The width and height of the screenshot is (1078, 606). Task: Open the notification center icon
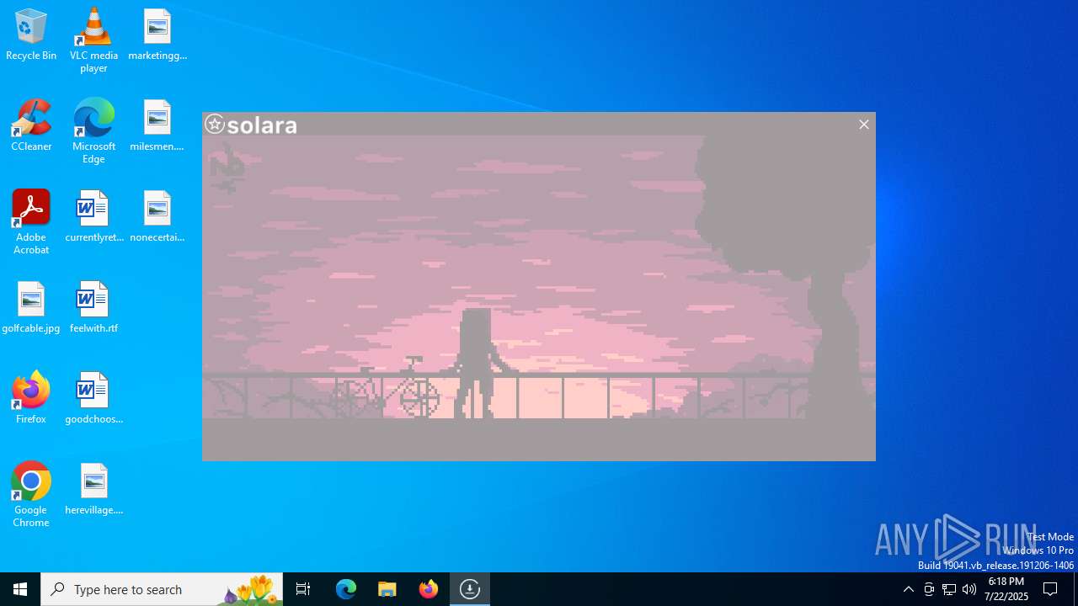[x=1051, y=589]
